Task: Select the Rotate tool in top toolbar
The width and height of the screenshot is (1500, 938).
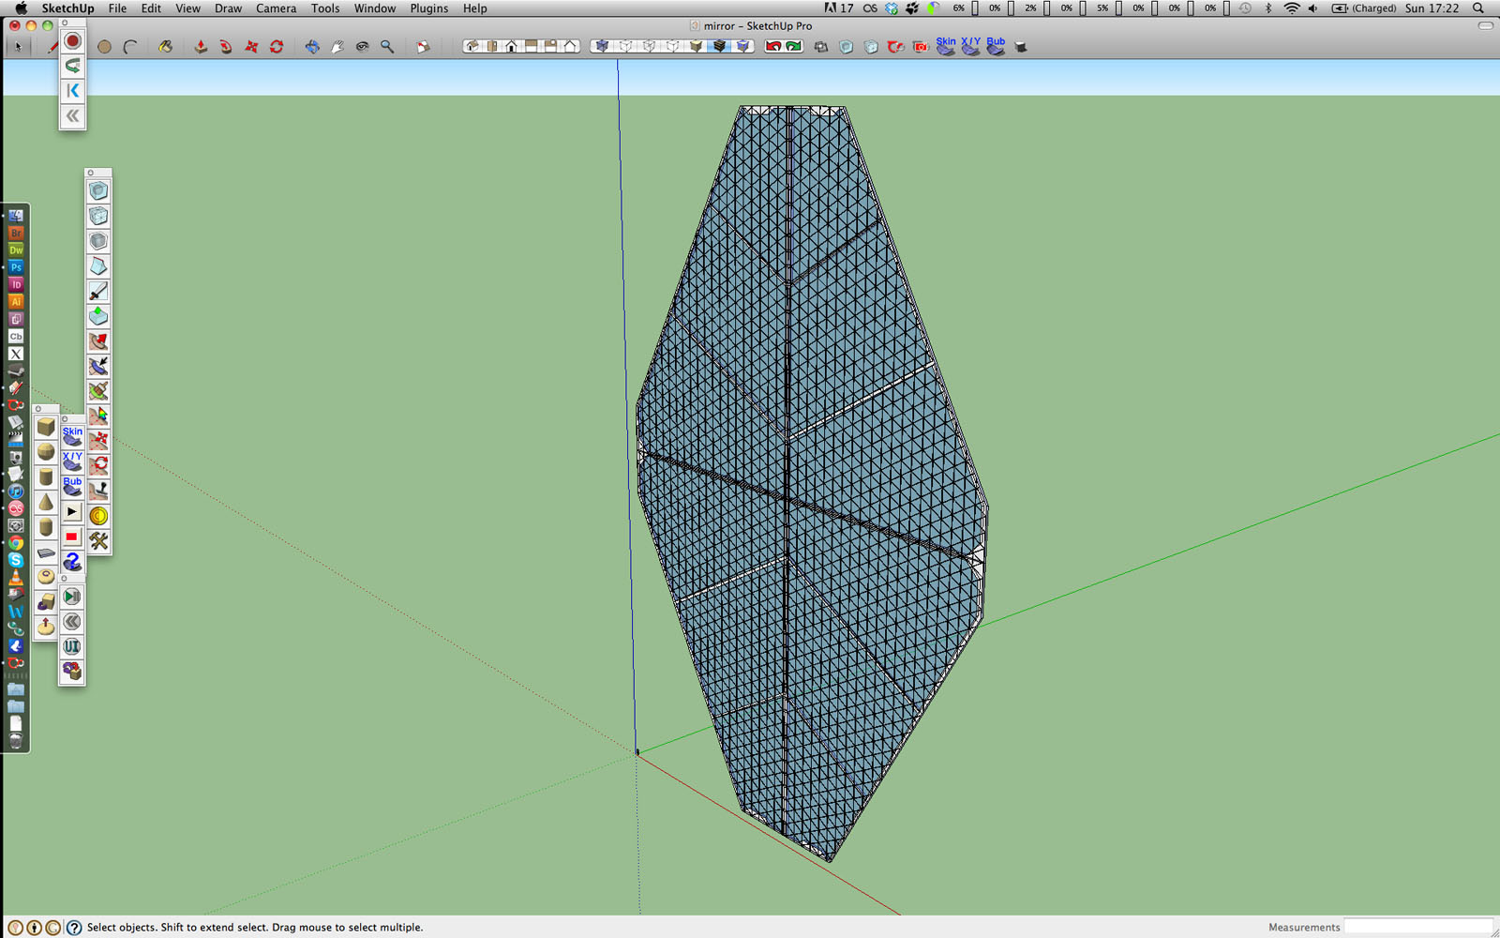Action: tap(277, 47)
